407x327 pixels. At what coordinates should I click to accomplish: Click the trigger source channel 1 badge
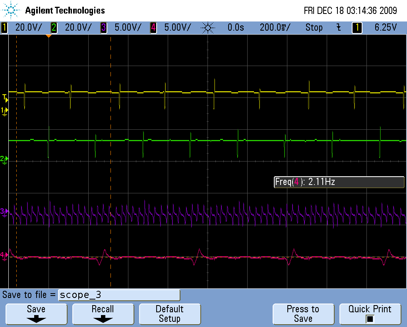click(x=357, y=28)
